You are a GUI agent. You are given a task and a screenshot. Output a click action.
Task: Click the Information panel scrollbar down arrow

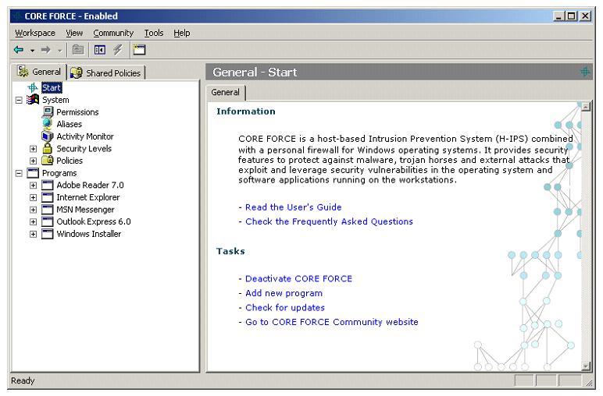[587, 366]
